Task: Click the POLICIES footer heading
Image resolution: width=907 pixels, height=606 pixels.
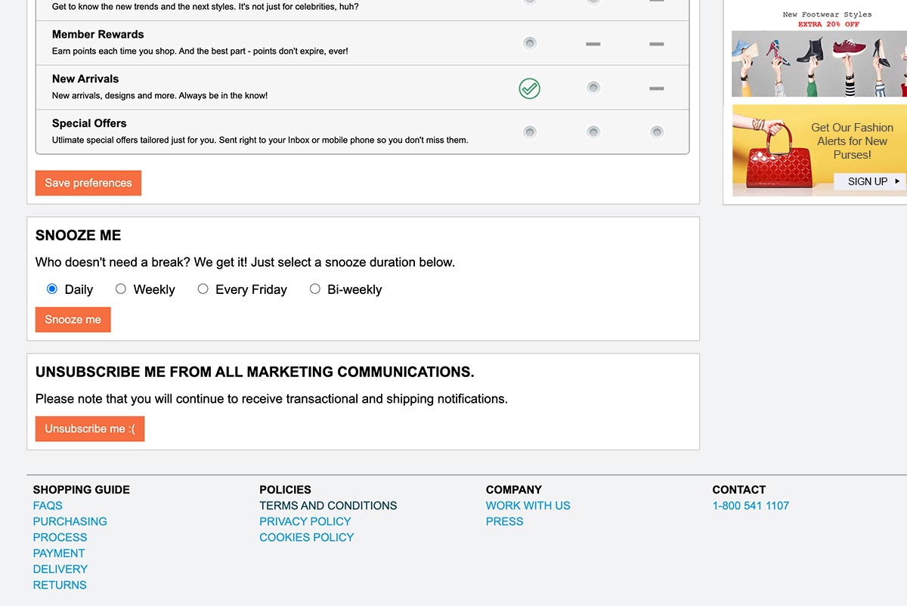Action: pyautogui.click(x=285, y=490)
